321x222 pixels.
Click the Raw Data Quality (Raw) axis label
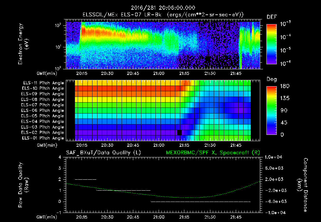23,185
